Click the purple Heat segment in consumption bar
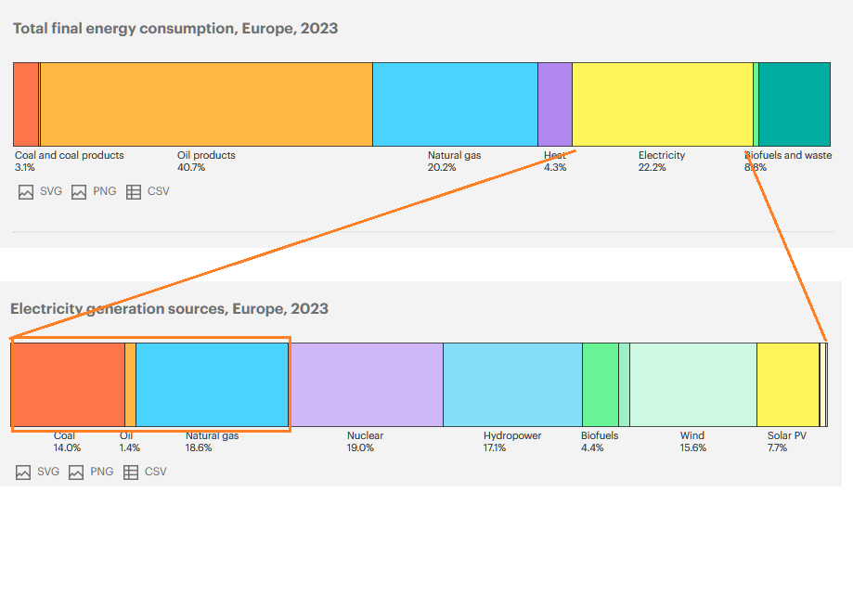Screen dimensions: 853x596 [x=555, y=105]
